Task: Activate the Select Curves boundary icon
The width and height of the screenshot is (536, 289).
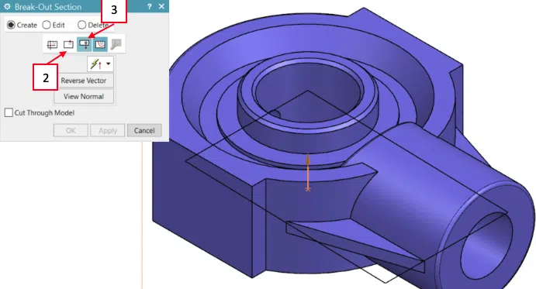Action: pyautogui.click(x=100, y=44)
